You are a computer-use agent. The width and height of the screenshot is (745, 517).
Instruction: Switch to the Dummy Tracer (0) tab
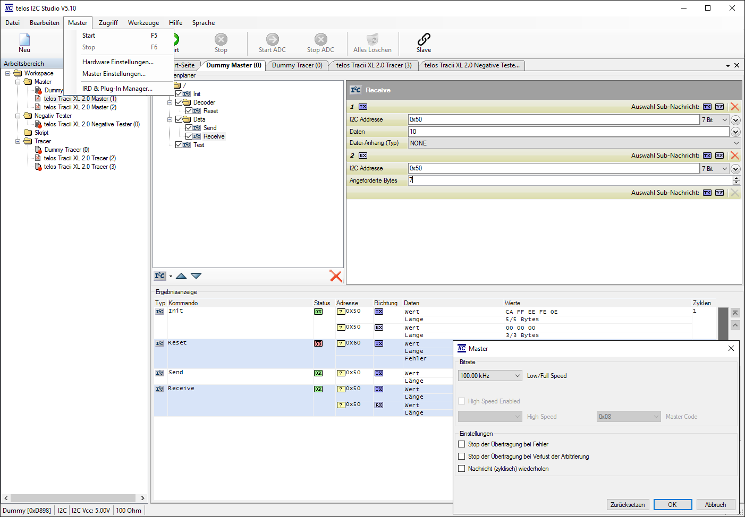[297, 65]
